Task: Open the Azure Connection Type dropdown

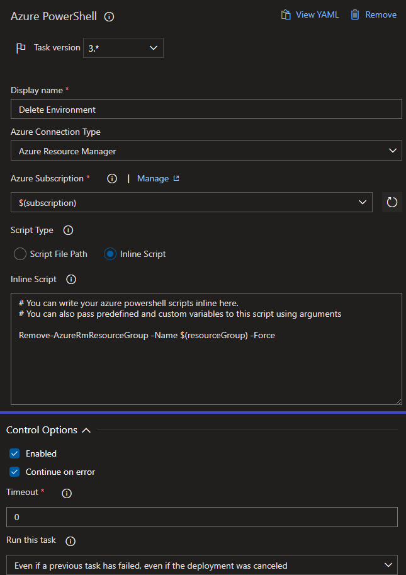Action: [x=206, y=151]
